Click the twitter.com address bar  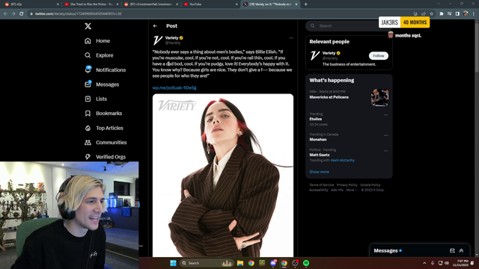tap(220, 13)
